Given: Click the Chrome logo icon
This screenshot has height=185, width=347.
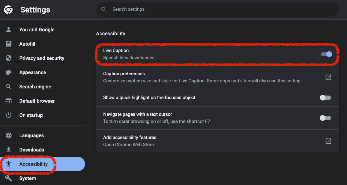Looking at the screenshot, I should (8, 10).
